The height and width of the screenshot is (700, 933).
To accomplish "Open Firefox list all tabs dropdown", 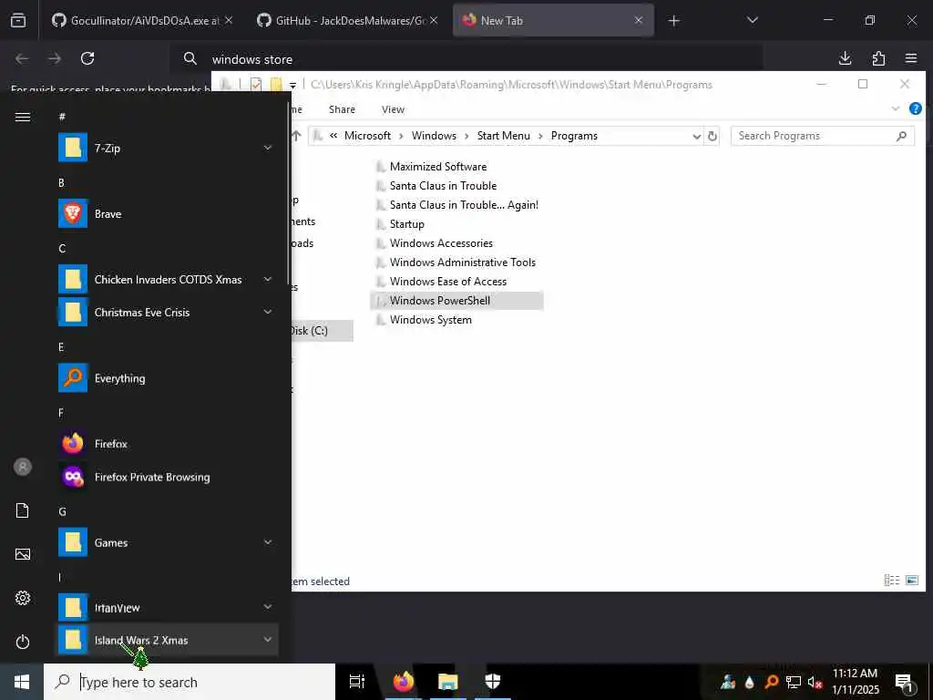I will click(x=752, y=20).
